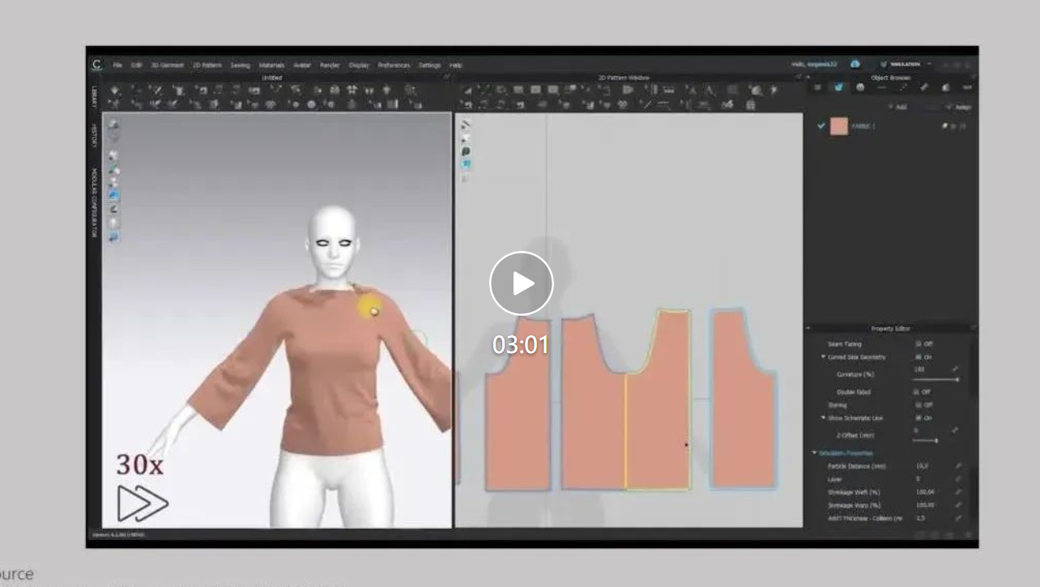Click the Layer row edit pencil icon
This screenshot has height=587, width=1040.
958,479
